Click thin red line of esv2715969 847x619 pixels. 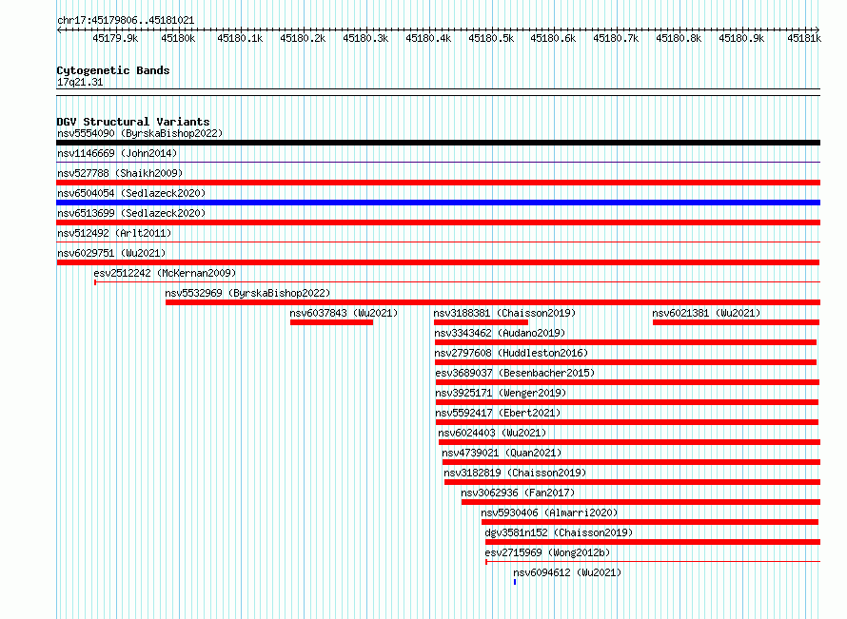653,562
